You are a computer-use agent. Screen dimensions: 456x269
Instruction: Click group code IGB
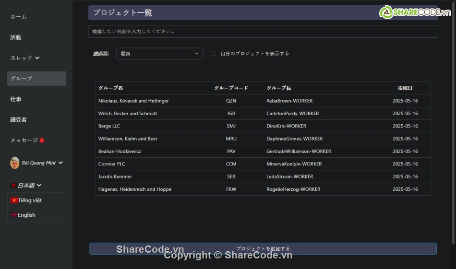pos(231,113)
